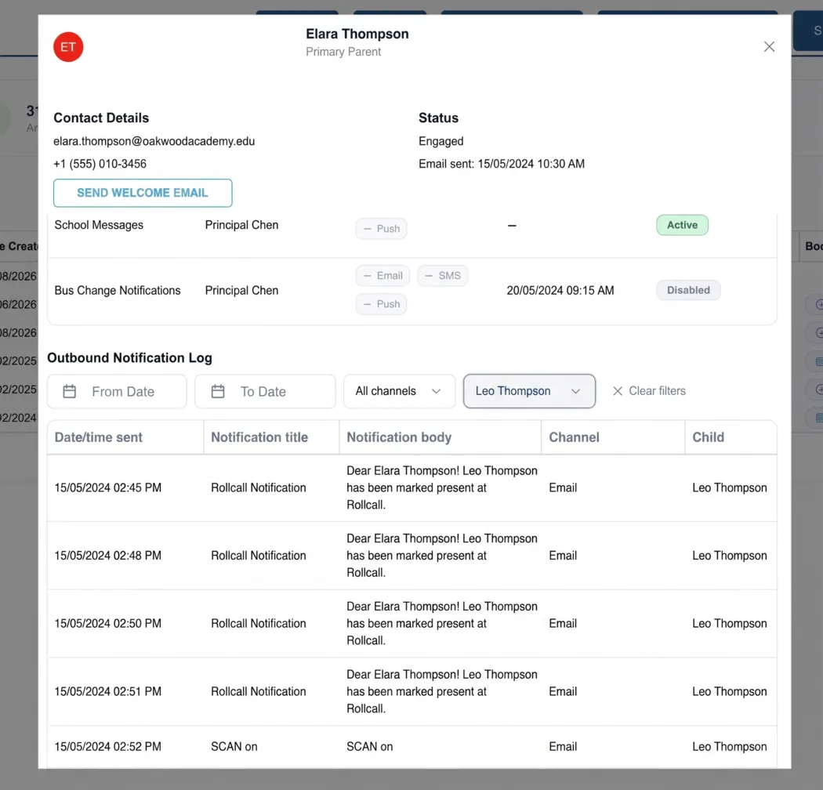The width and height of the screenshot is (823, 790).
Task: Select the 15/05/2024 02:51 PM log row
Action: click(412, 691)
